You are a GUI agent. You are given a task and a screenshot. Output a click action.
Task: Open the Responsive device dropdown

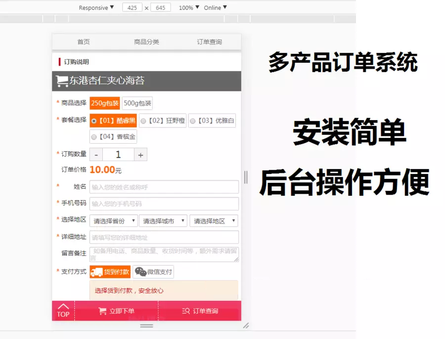96,7
